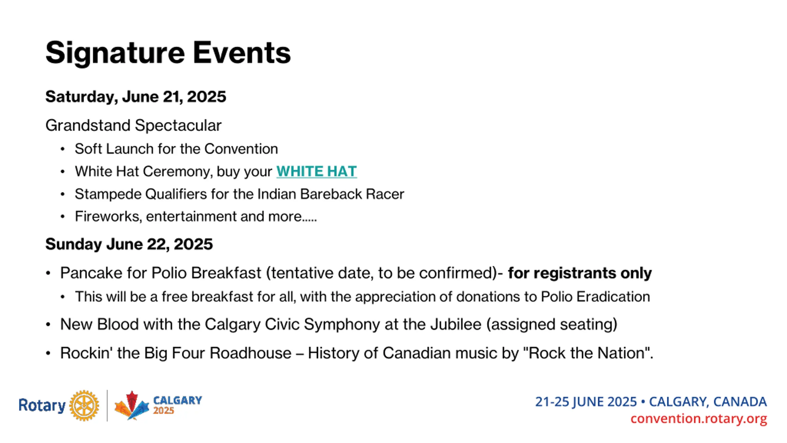Click the Stampede Qualifiers bullet text
Image resolution: width=787 pixels, height=443 pixels.
tap(239, 194)
